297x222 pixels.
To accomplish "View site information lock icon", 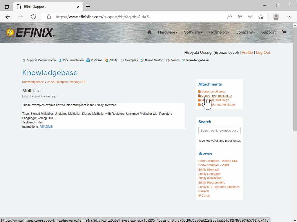I will tap(49, 17).
